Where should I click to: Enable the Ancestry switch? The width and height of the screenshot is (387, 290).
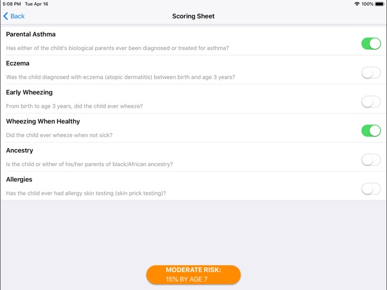click(371, 159)
